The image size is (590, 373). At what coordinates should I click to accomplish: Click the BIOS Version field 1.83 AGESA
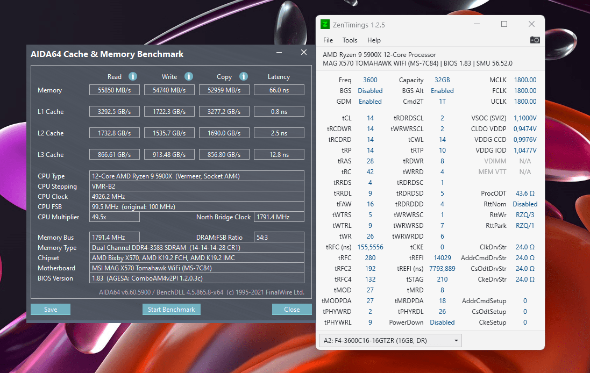[197, 278]
